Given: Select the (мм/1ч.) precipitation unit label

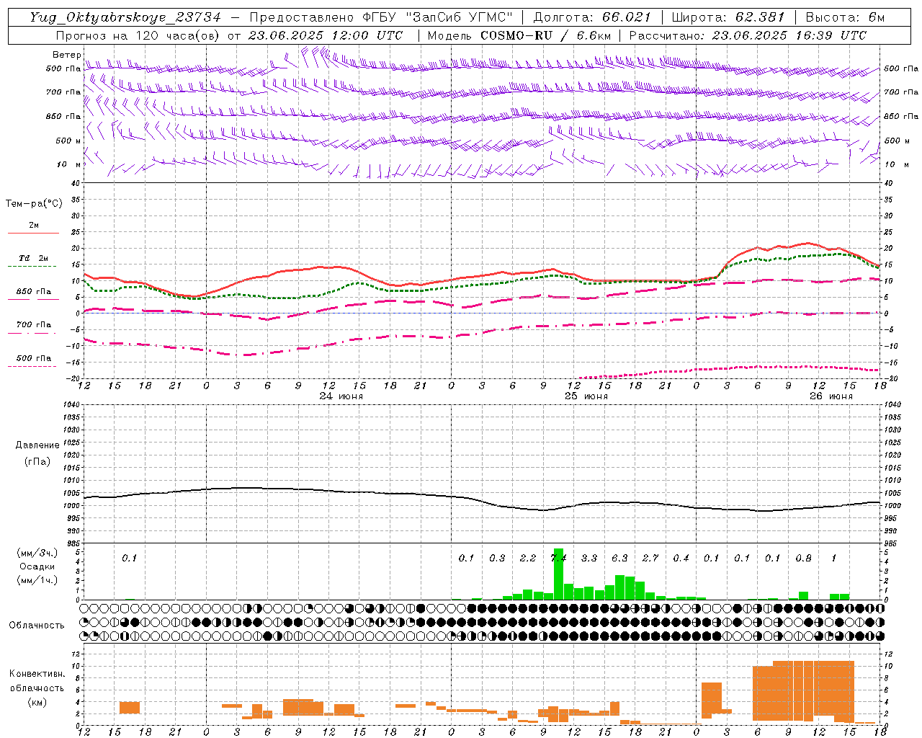Looking at the screenshot, I should tap(37, 580).
